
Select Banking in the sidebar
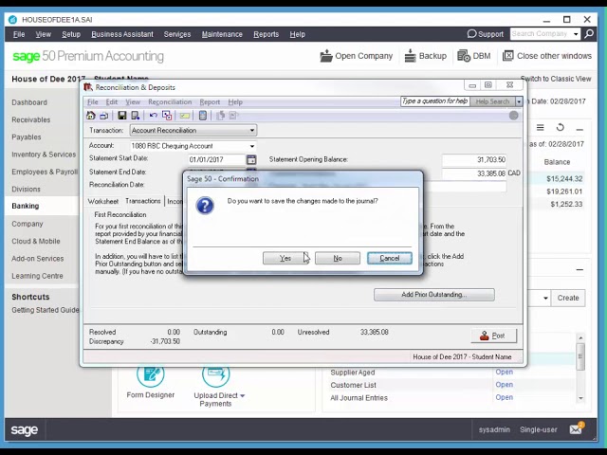pyautogui.click(x=26, y=206)
